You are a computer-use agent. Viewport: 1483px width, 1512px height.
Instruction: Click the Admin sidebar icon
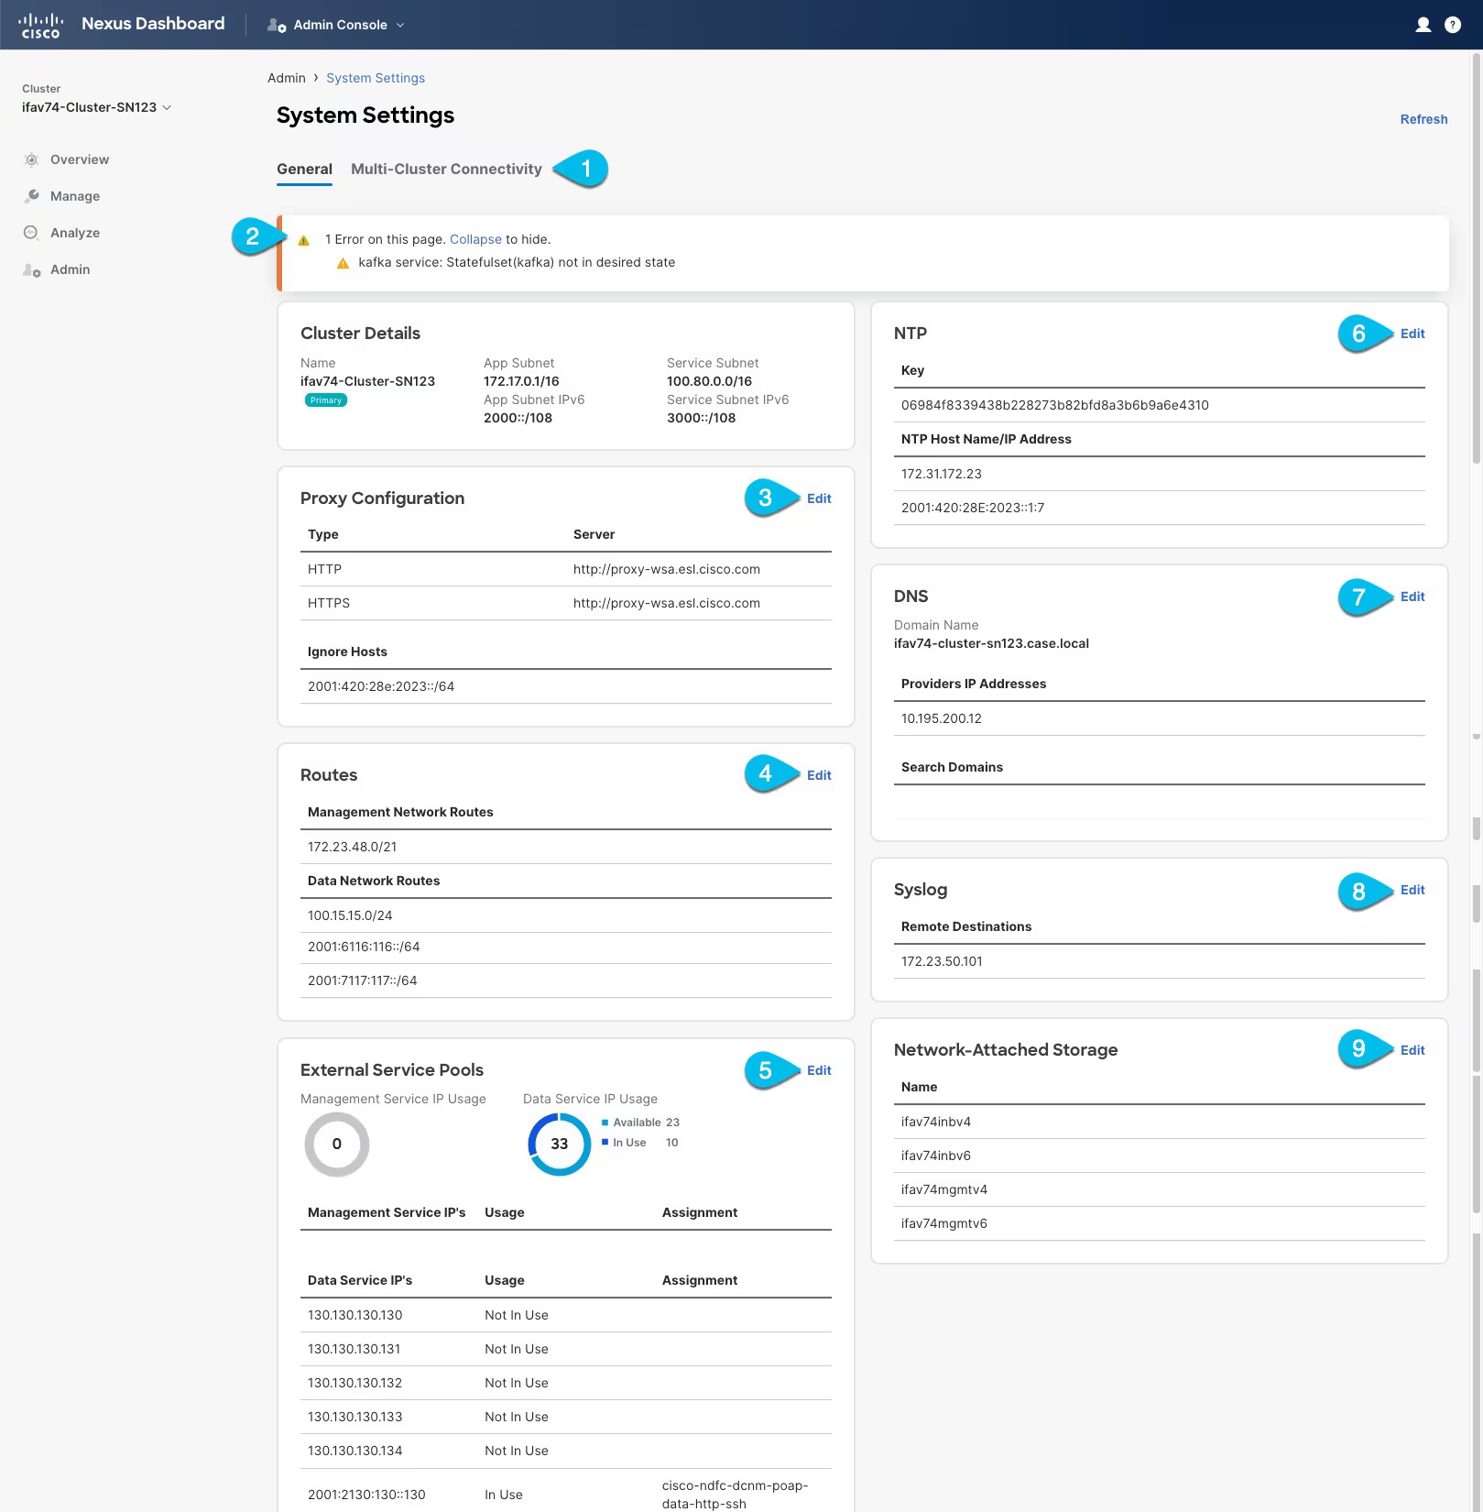(31, 269)
